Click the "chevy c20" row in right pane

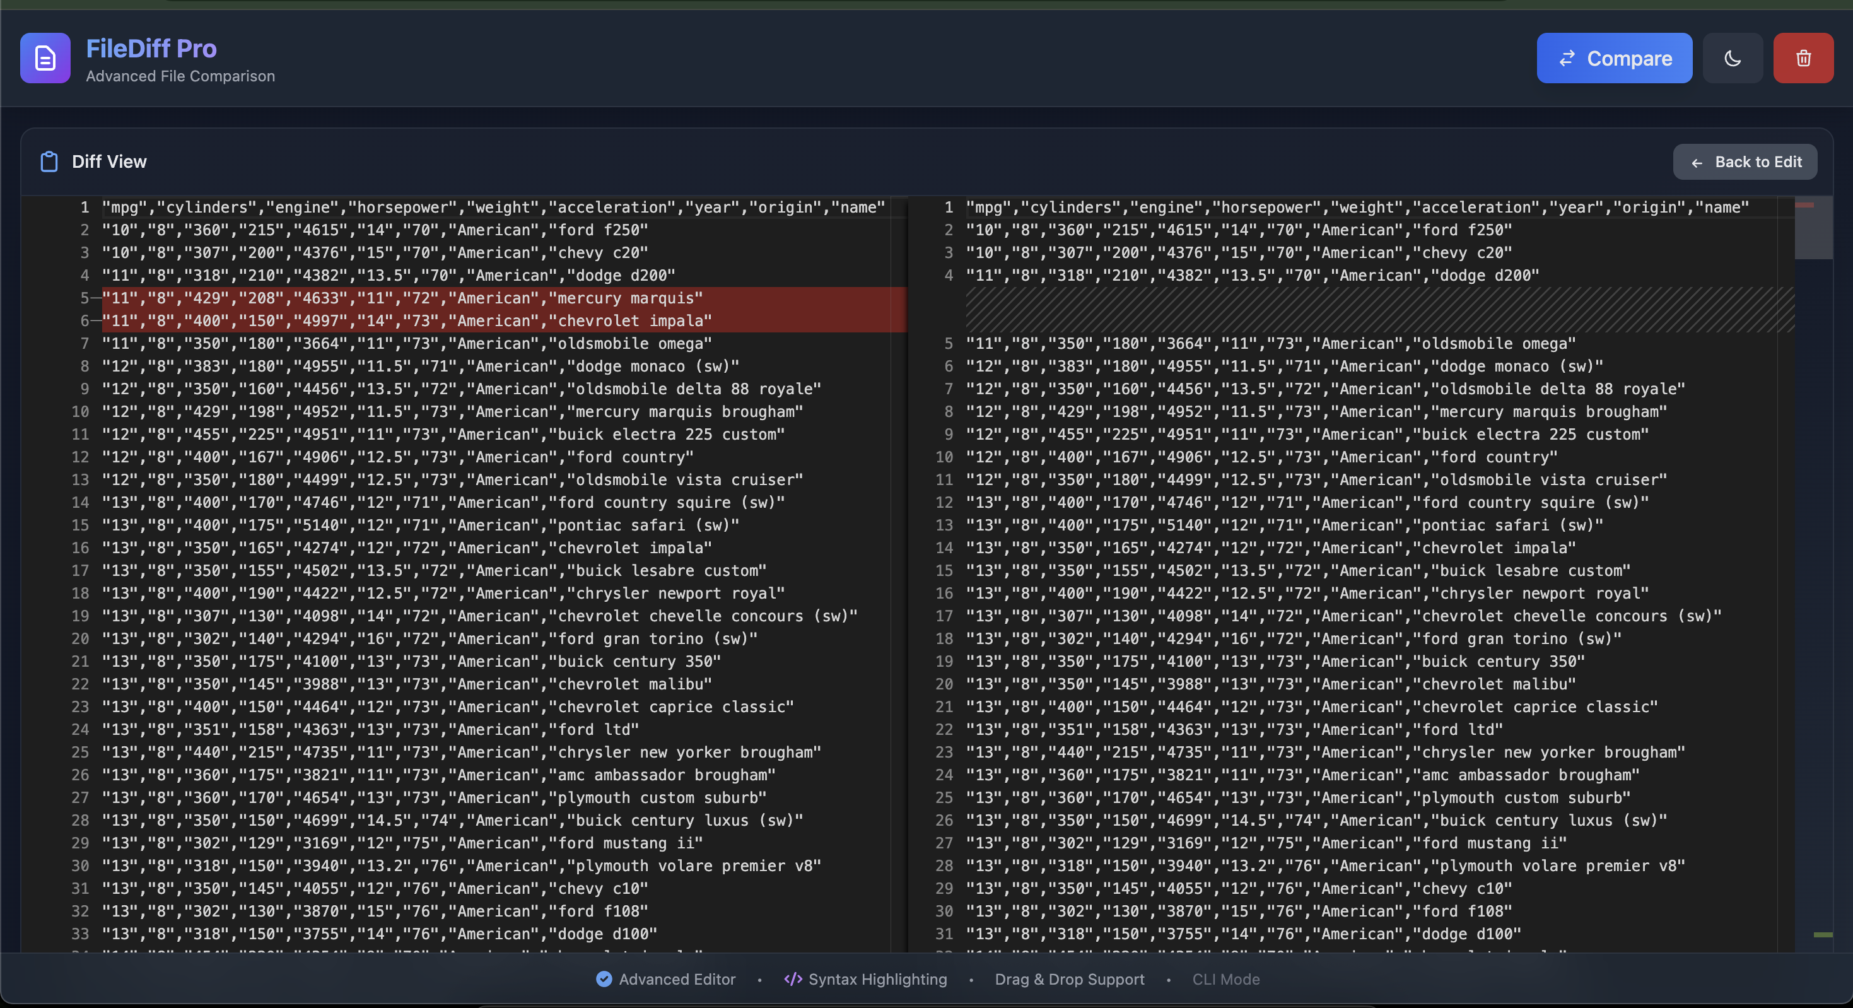click(x=1239, y=252)
